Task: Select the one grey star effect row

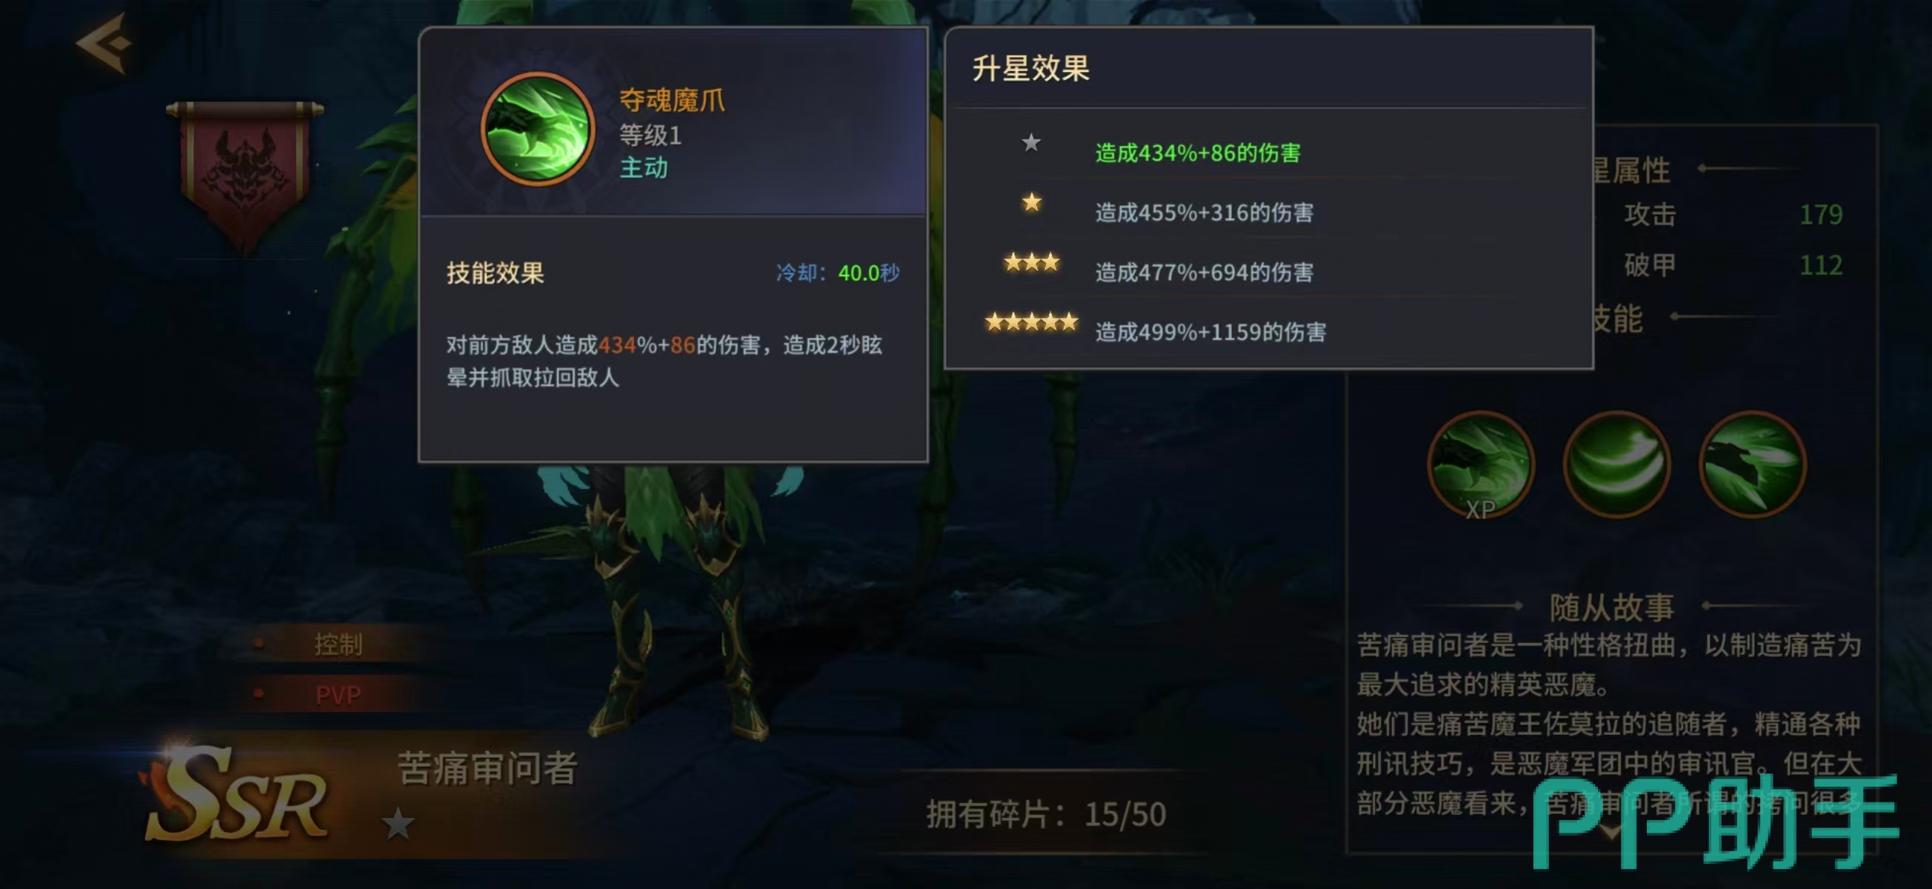Action: point(1268,149)
